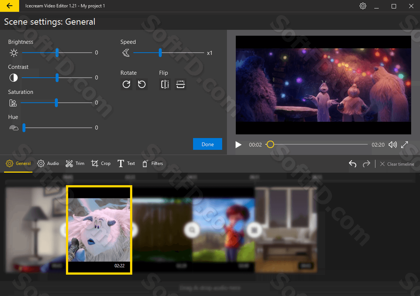Flip the scene vertically
Screen dimensions: 420x296
[x=181, y=84]
